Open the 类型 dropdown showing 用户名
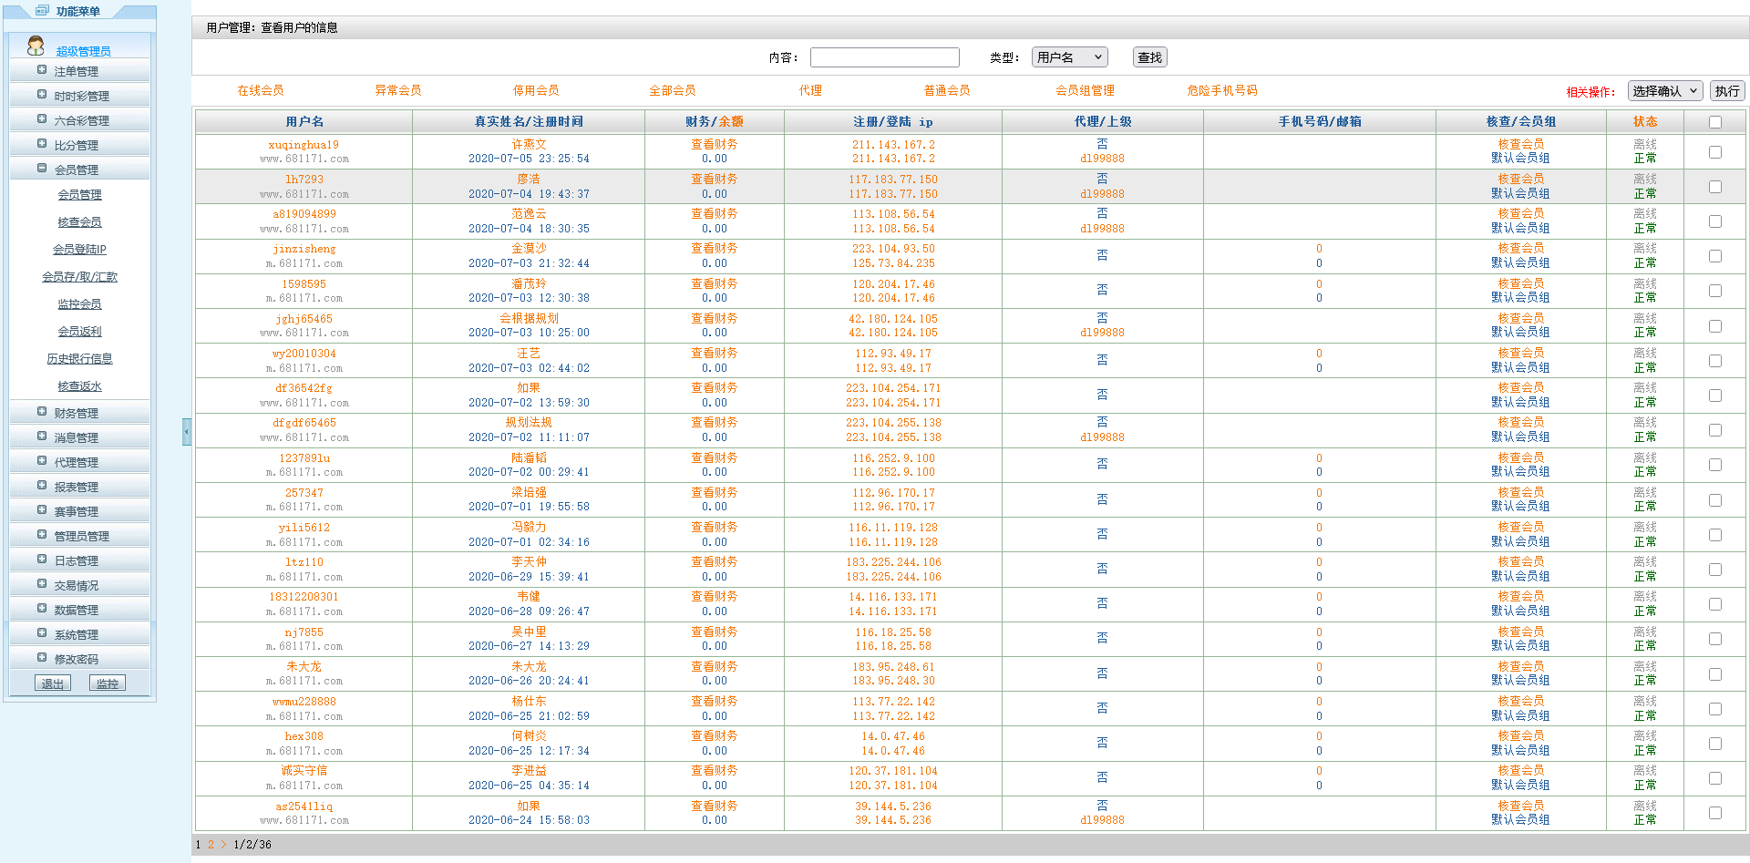 coord(1069,57)
